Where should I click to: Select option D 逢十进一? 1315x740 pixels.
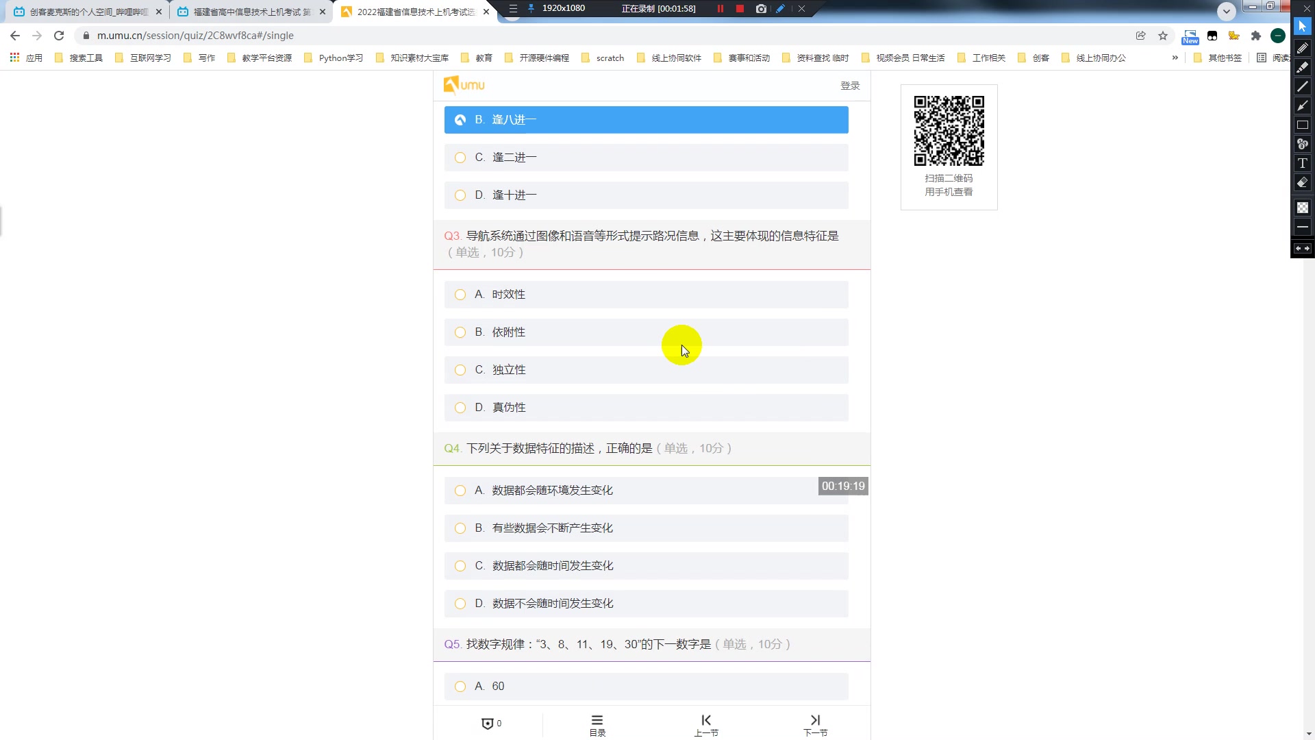[646, 195]
